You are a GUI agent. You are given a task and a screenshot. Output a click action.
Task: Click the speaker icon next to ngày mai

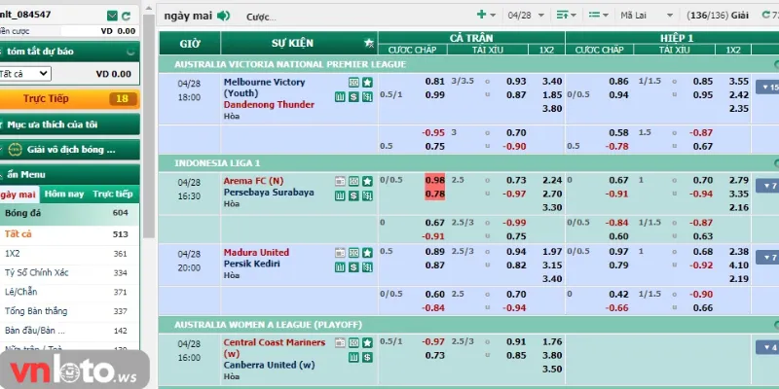pyautogui.click(x=224, y=16)
